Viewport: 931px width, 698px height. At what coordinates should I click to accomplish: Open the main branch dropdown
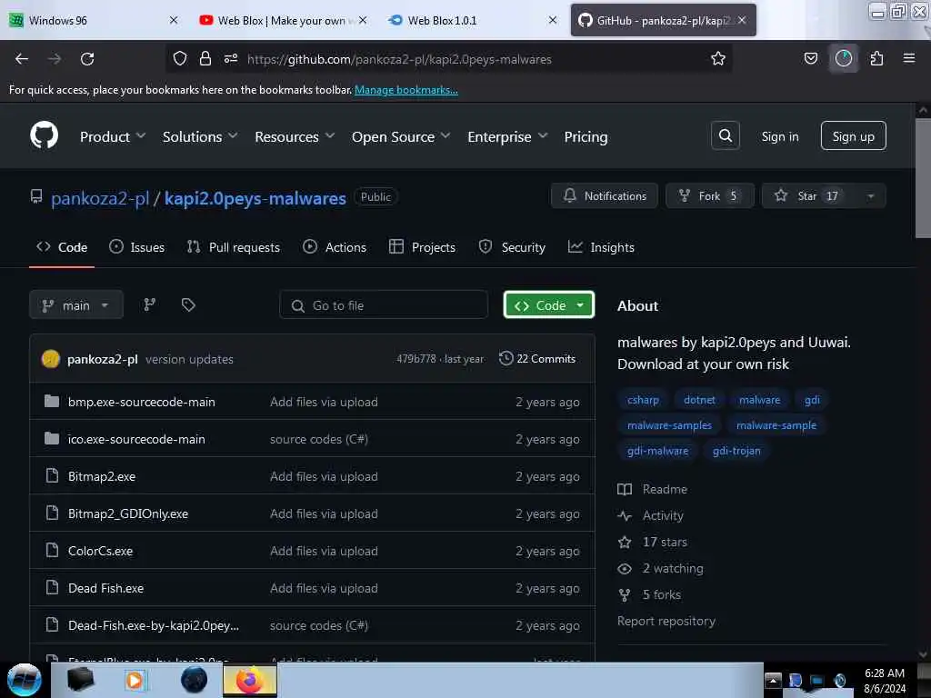(x=76, y=305)
